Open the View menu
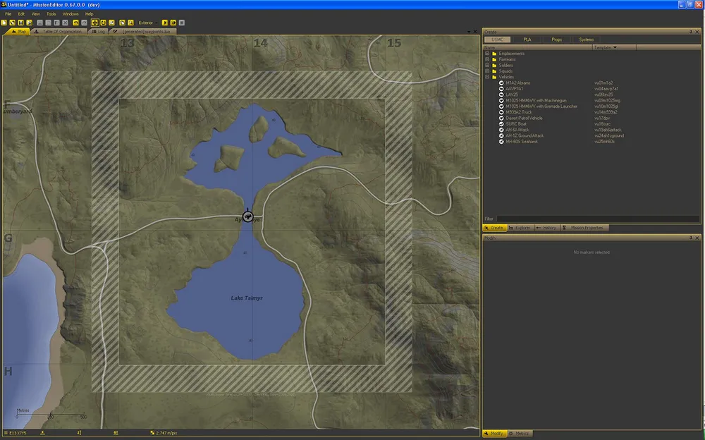Image resolution: width=705 pixels, height=440 pixels. [35, 14]
